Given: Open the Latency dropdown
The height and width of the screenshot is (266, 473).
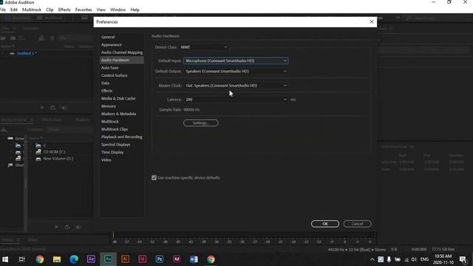Looking at the screenshot, I should [236, 100].
